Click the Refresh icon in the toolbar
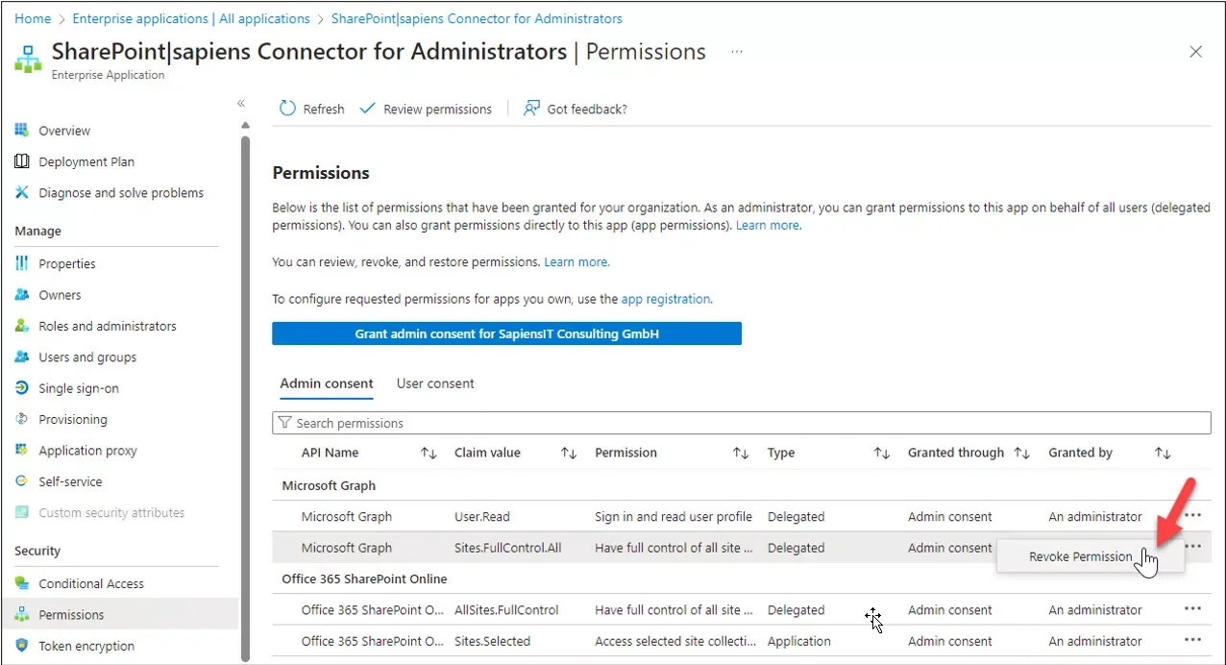 [287, 109]
